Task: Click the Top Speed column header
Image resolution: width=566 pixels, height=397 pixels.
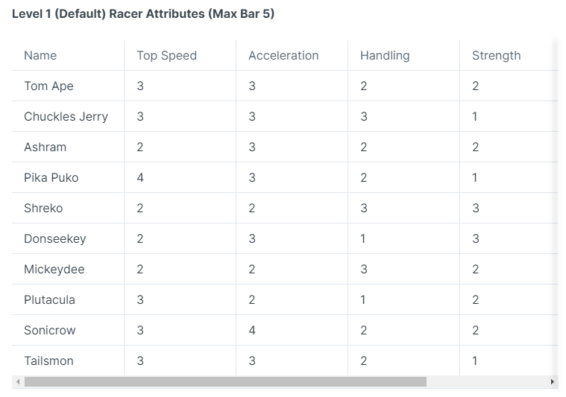Action: pos(180,56)
